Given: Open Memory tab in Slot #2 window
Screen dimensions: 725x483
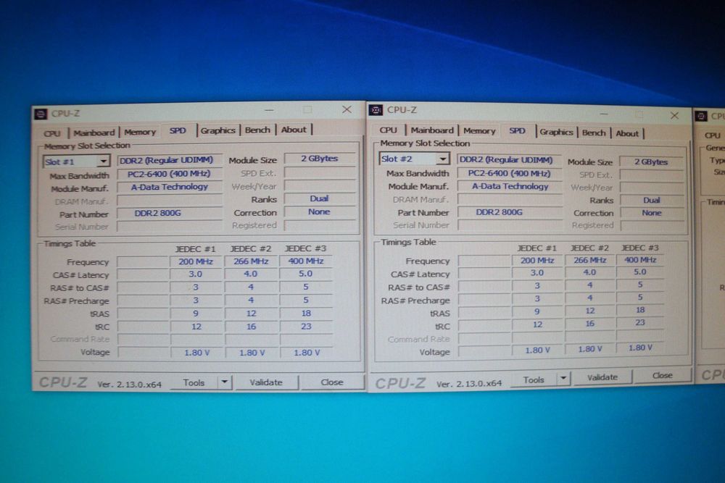Looking at the screenshot, I should click(479, 130).
